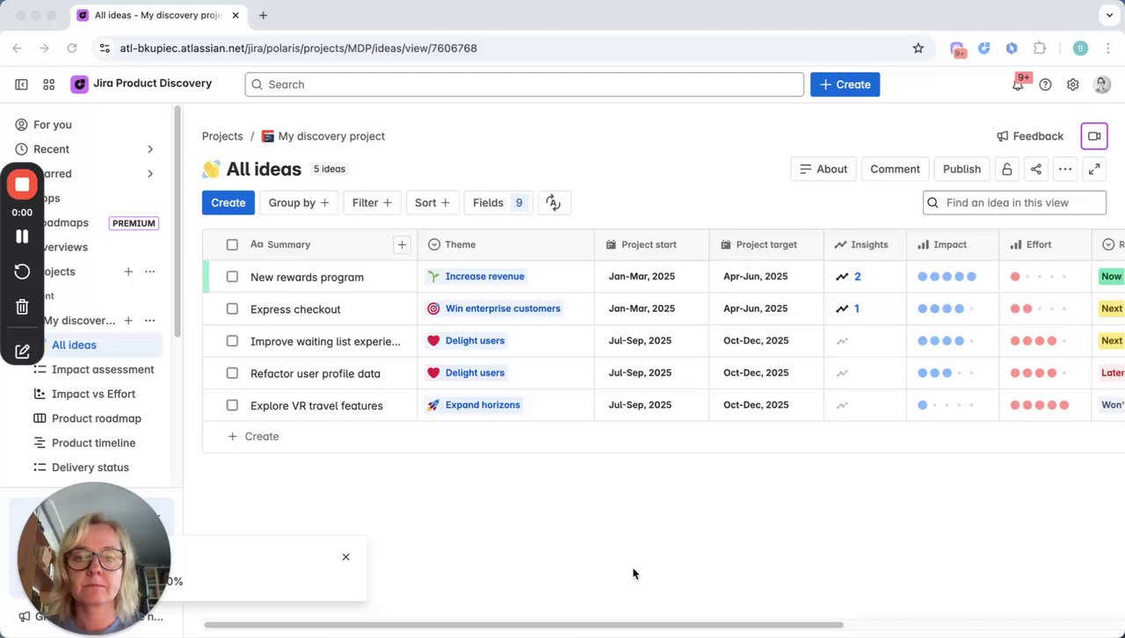
Task: Open the Projects breadcrumb link
Action: tap(222, 136)
